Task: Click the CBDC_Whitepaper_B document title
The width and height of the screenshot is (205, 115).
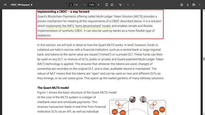Action: click(x=21, y=5)
